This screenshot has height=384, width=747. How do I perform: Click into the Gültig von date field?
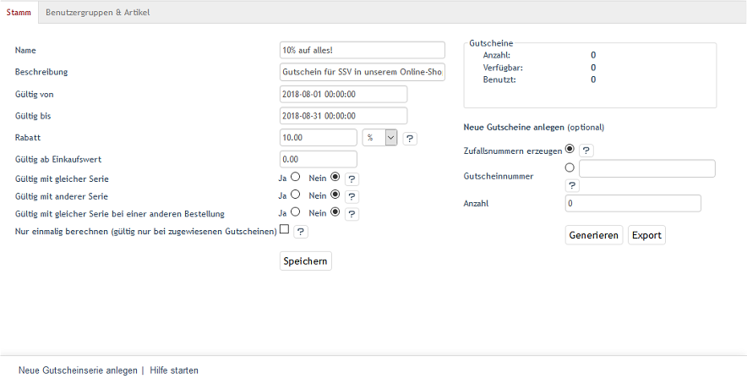click(343, 94)
